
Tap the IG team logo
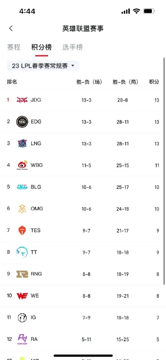pos(22,318)
